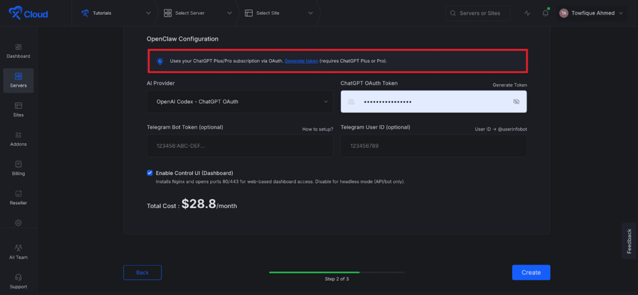Open the Dashboard sidebar icon
The image size is (638, 295).
[18, 50]
